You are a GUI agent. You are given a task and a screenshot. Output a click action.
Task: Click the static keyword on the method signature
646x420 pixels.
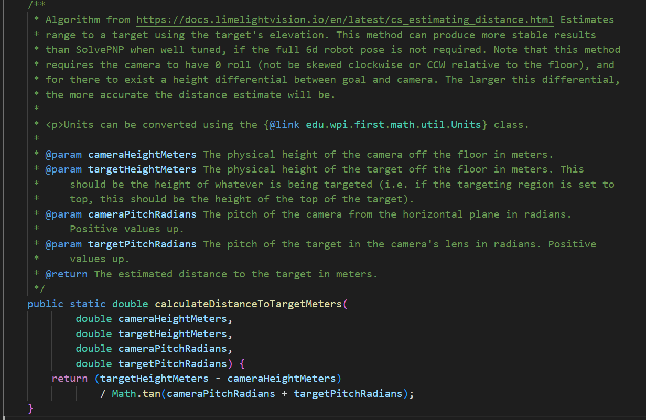coord(88,304)
